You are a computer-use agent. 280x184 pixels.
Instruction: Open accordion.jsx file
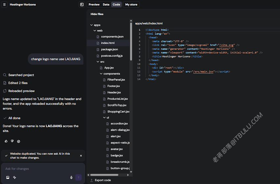[119, 124]
